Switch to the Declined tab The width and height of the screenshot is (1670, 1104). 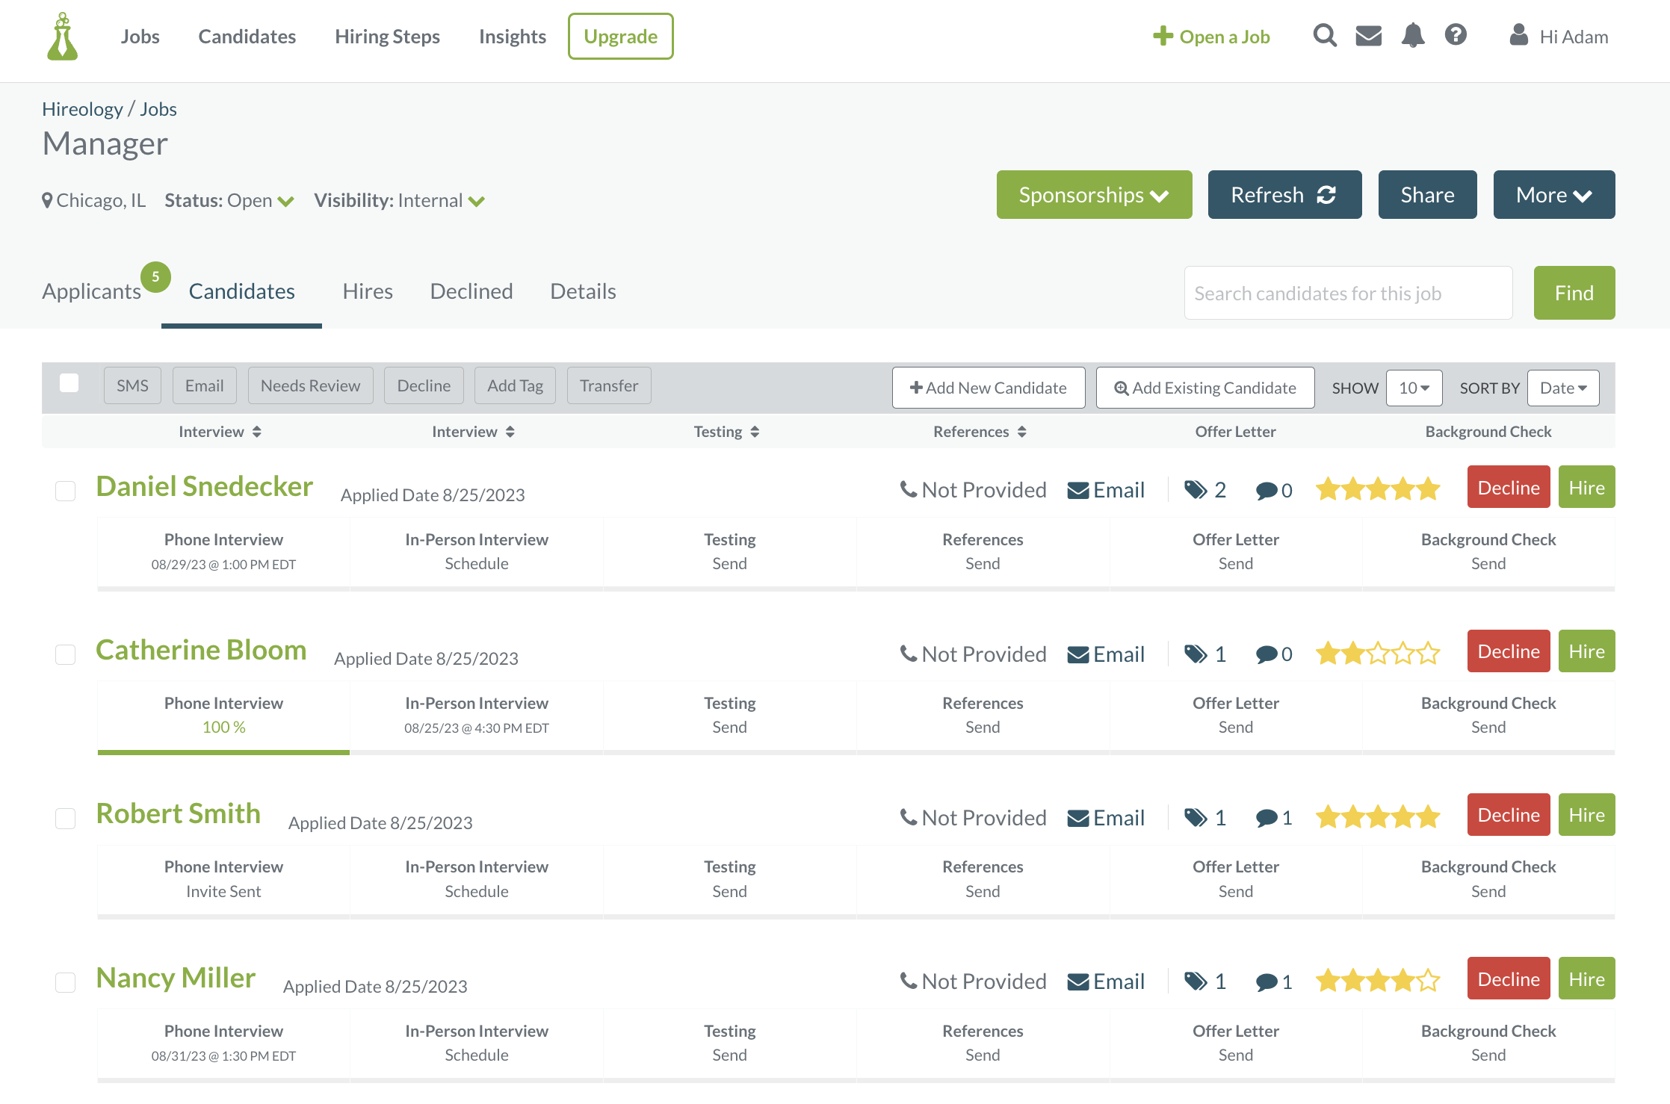coord(471,291)
